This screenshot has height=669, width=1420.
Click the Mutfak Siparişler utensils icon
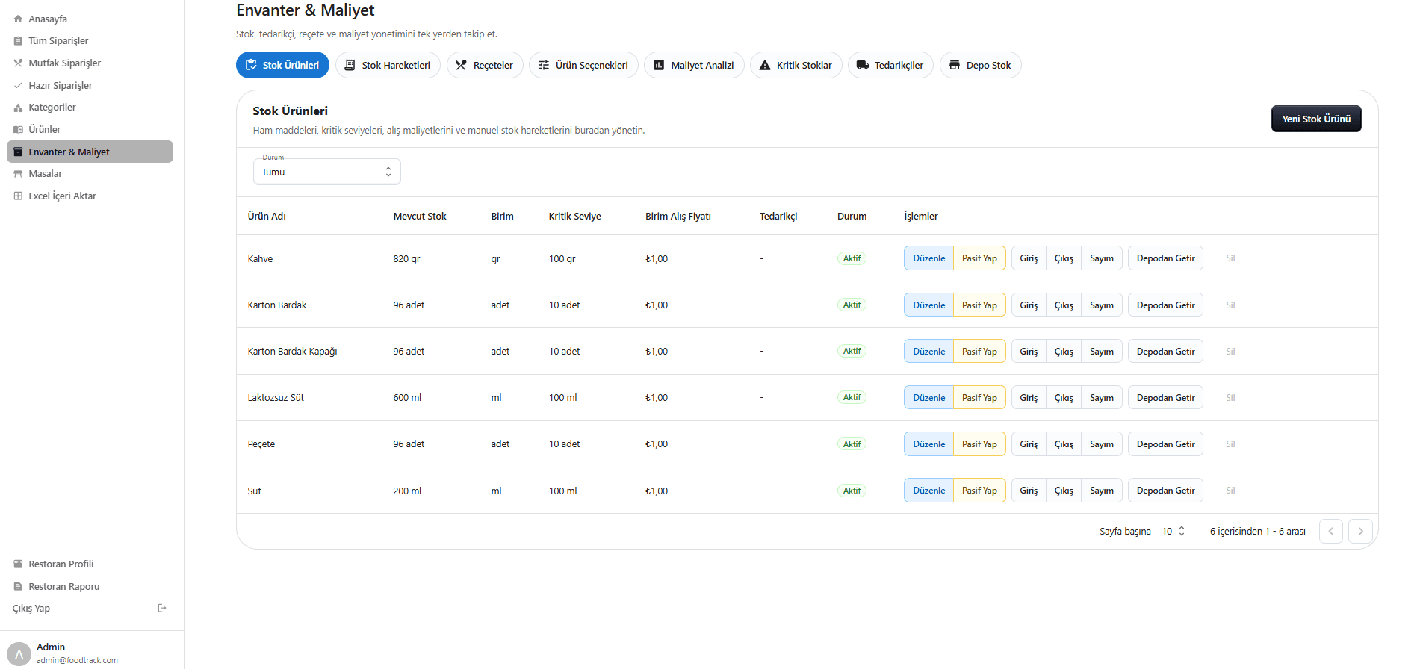[x=18, y=63]
